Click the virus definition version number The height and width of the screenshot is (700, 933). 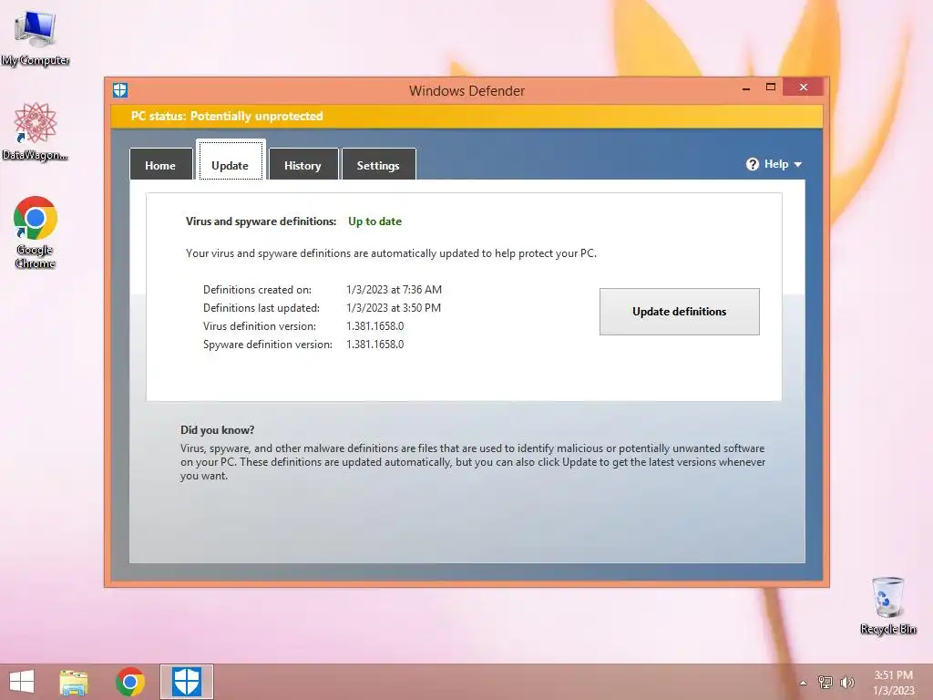374,326
